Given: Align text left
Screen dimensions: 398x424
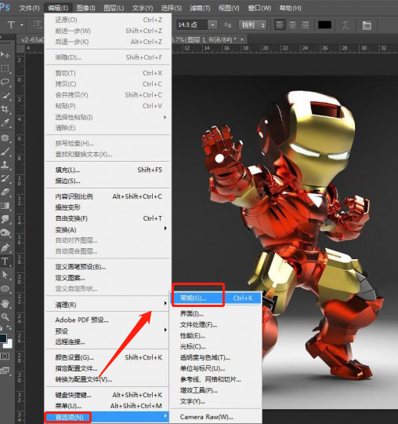Looking at the screenshot, I should (280, 25).
